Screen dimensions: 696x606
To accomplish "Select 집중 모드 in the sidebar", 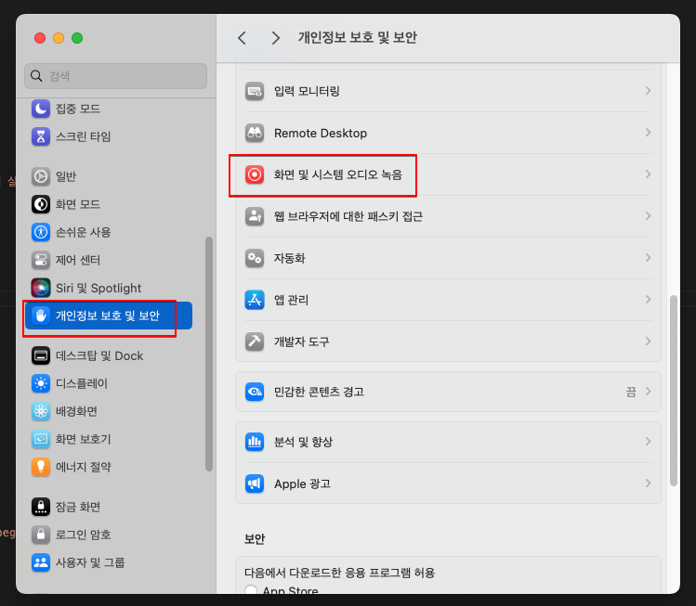I will [109, 109].
